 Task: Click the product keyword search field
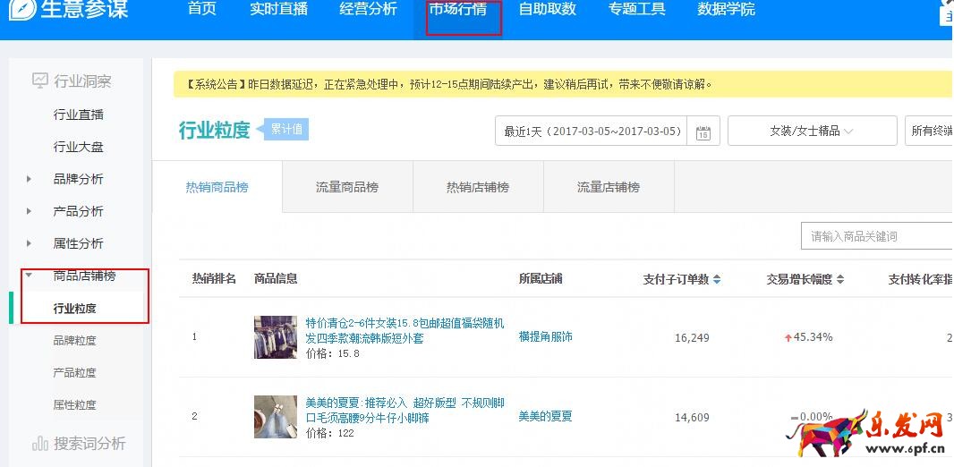click(x=877, y=236)
